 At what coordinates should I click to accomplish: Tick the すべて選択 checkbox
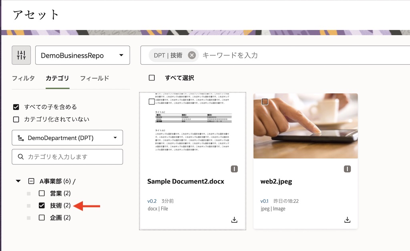click(x=151, y=78)
